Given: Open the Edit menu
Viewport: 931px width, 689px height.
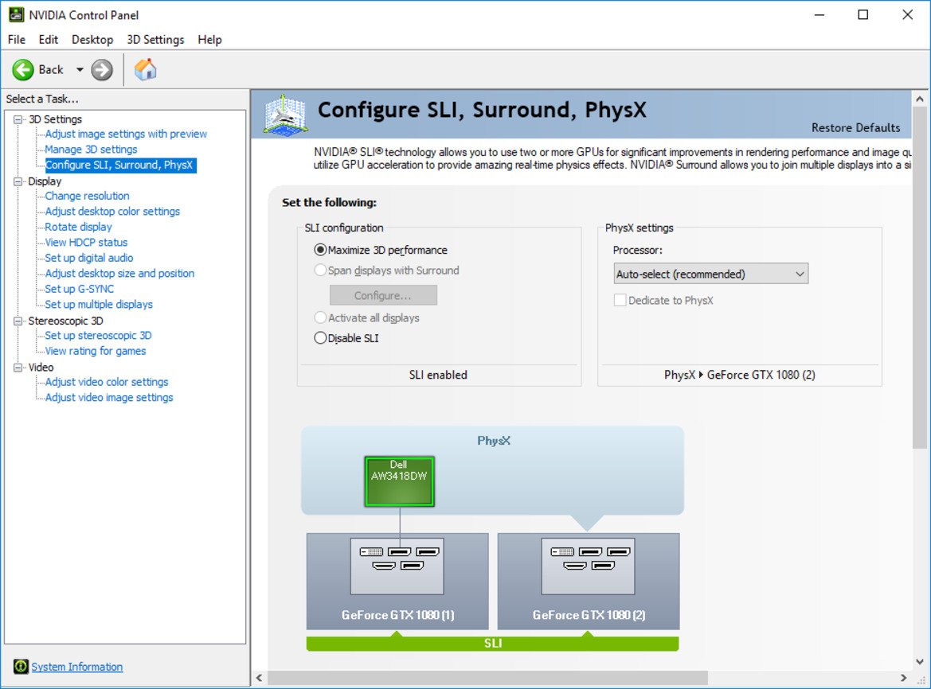Looking at the screenshot, I should tap(48, 40).
